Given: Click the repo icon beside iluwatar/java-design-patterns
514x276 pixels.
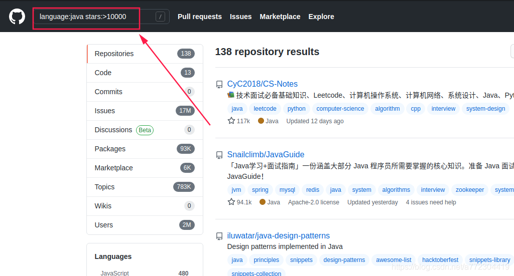Looking at the screenshot, I should [x=219, y=236].
